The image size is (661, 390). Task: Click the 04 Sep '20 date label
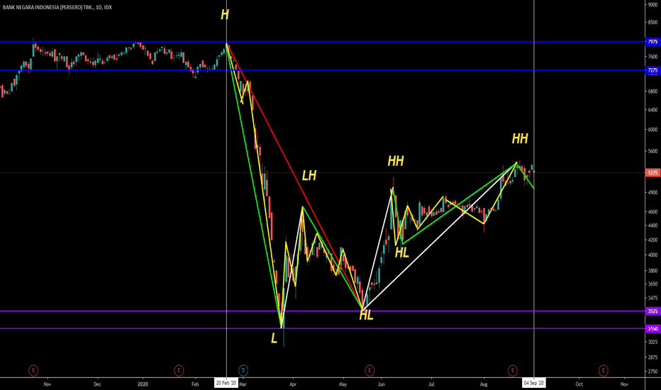[x=533, y=383]
